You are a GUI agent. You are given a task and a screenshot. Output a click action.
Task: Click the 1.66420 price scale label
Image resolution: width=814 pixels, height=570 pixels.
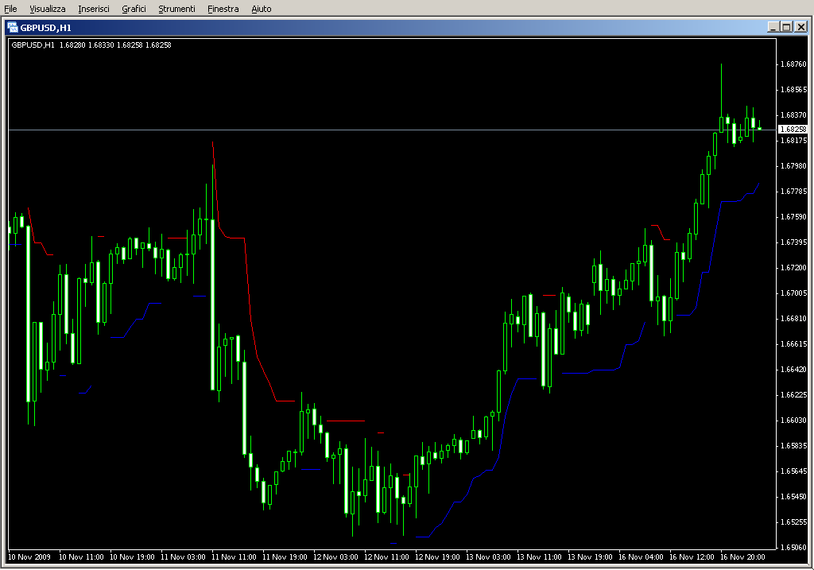tap(793, 370)
